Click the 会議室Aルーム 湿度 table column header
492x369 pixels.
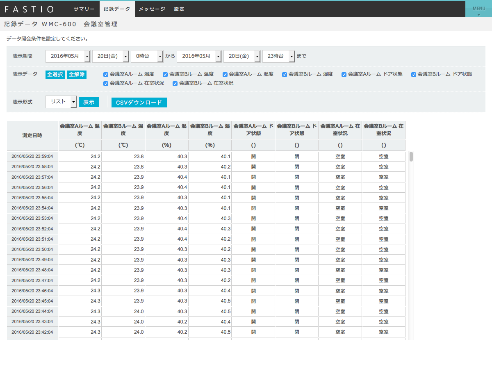(167, 130)
